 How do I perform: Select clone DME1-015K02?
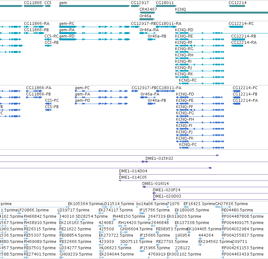159,158
